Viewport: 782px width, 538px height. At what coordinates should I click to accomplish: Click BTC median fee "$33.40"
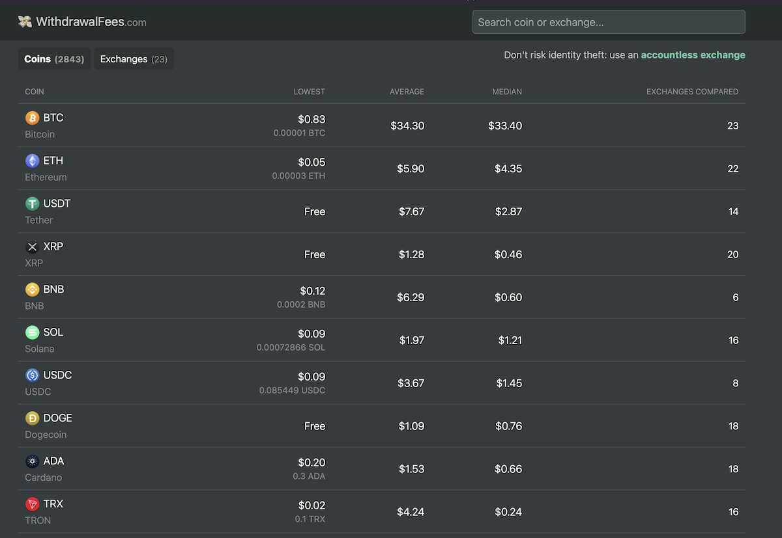[x=505, y=126]
